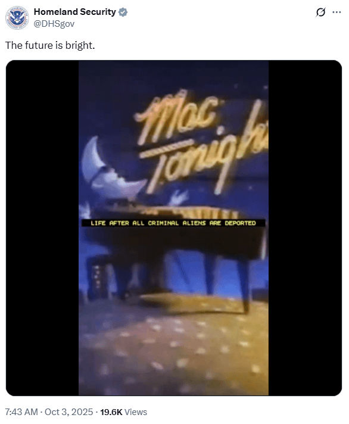Open the three-dot more options menu
This screenshot has width=349, height=424.
336,12
